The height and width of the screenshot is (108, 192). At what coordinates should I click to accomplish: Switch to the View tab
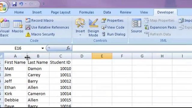144,12
